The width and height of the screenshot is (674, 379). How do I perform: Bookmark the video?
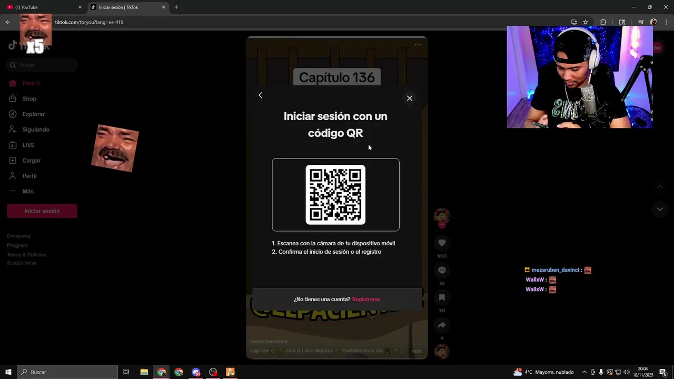[x=442, y=297]
